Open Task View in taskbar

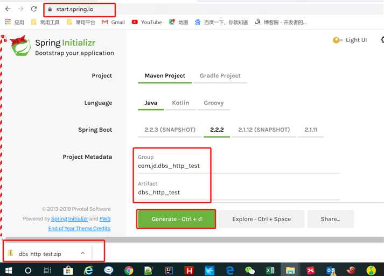[47, 271]
